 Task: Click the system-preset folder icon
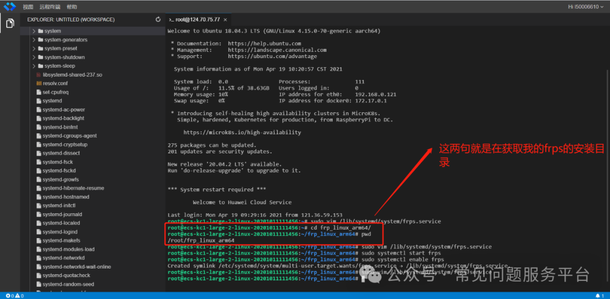point(41,48)
